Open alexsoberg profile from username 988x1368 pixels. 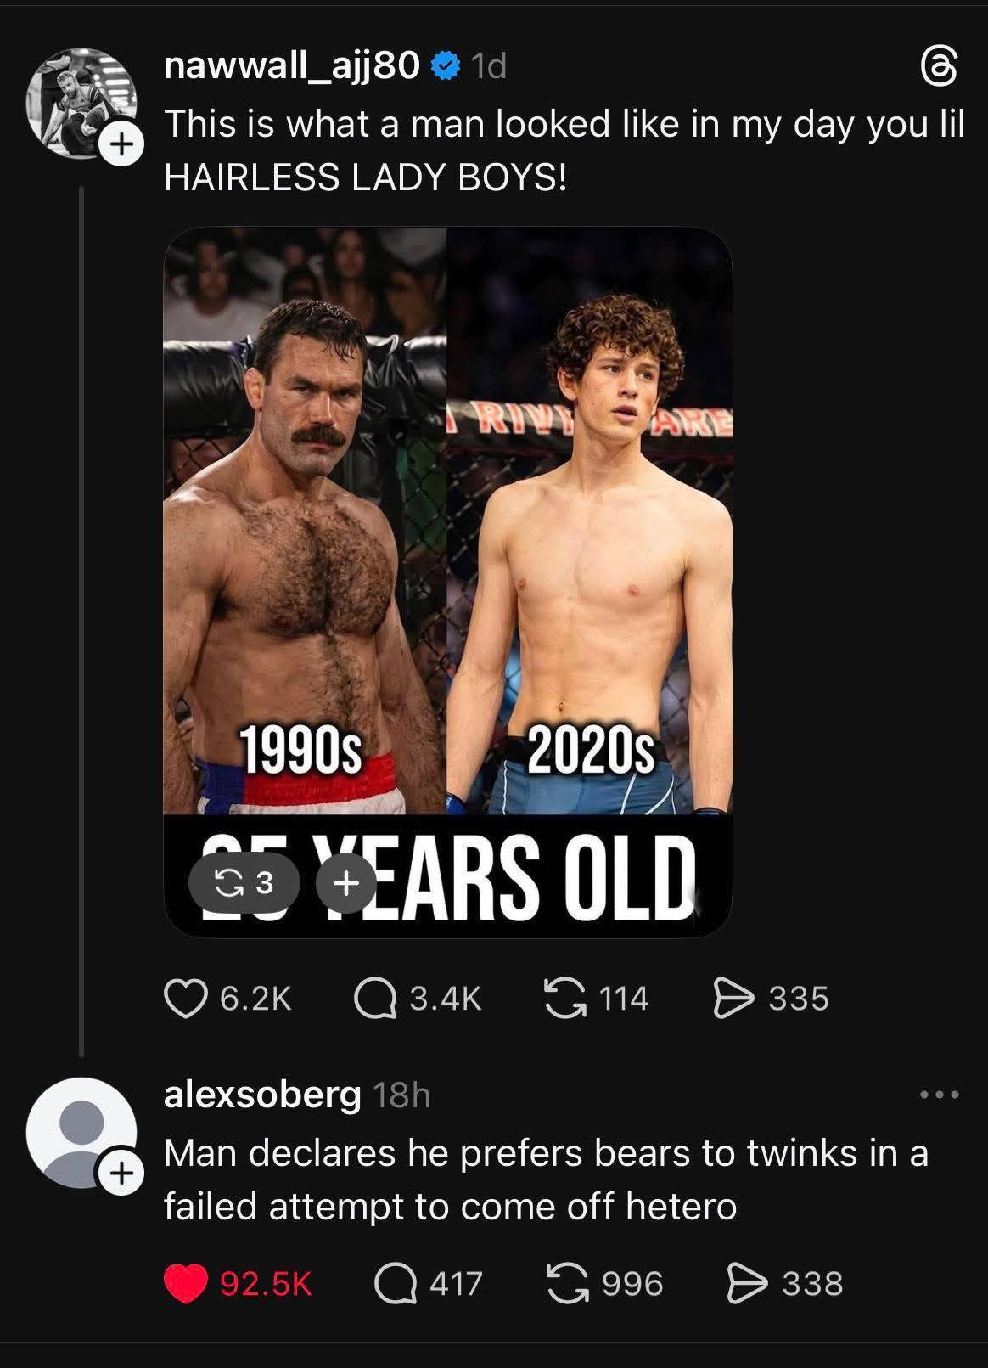pos(262,1095)
